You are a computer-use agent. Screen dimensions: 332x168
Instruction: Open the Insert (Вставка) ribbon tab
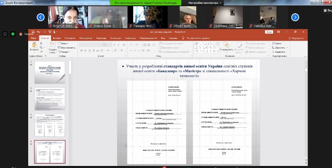pos(56,38)
